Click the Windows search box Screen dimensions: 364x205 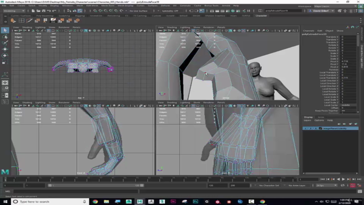(50, 202)
